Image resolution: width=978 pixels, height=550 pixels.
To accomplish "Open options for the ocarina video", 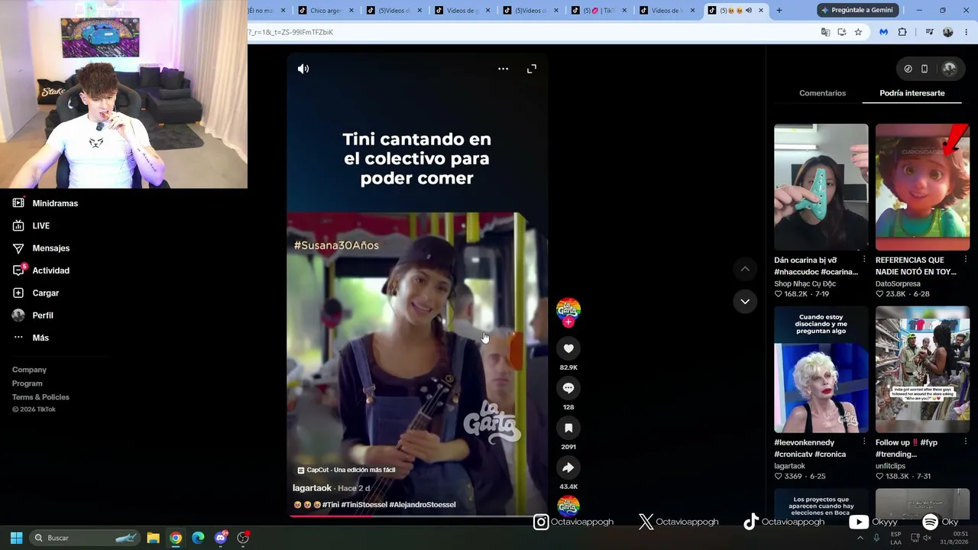I will point(864,260).
